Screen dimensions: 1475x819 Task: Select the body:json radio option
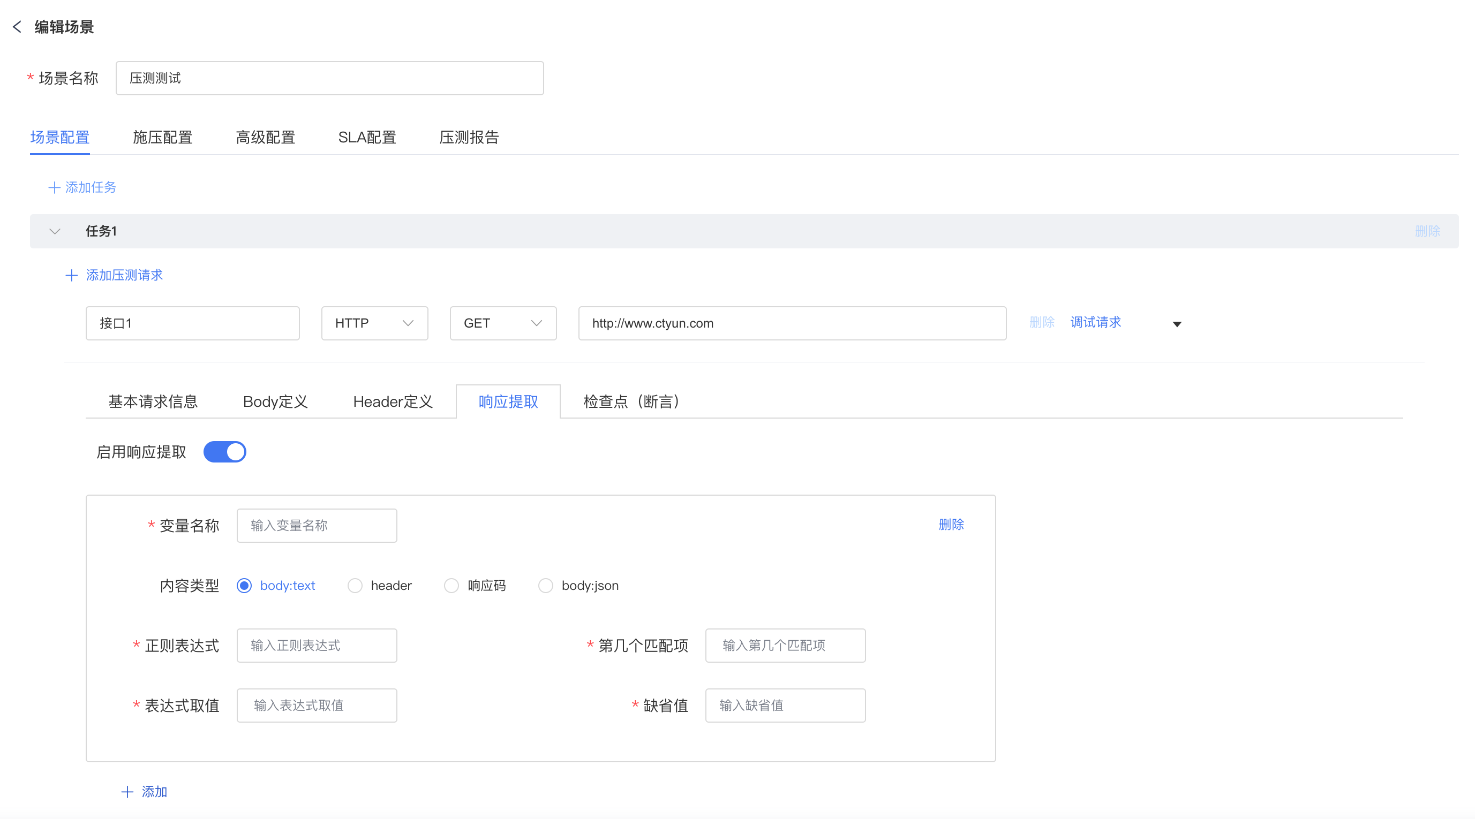[546, 586]
